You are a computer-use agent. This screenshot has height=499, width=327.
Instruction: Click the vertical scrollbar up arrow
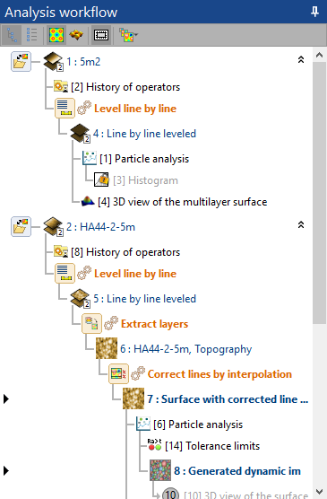(319, 55)
